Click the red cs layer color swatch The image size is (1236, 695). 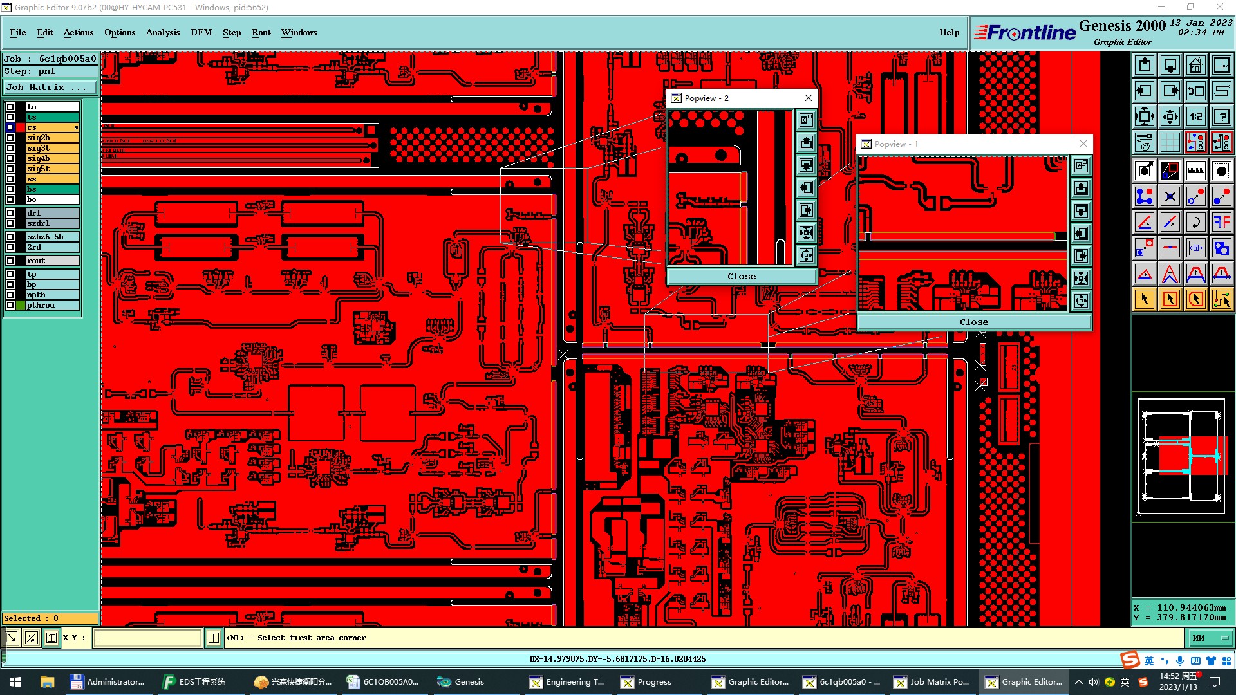point(21,127)
